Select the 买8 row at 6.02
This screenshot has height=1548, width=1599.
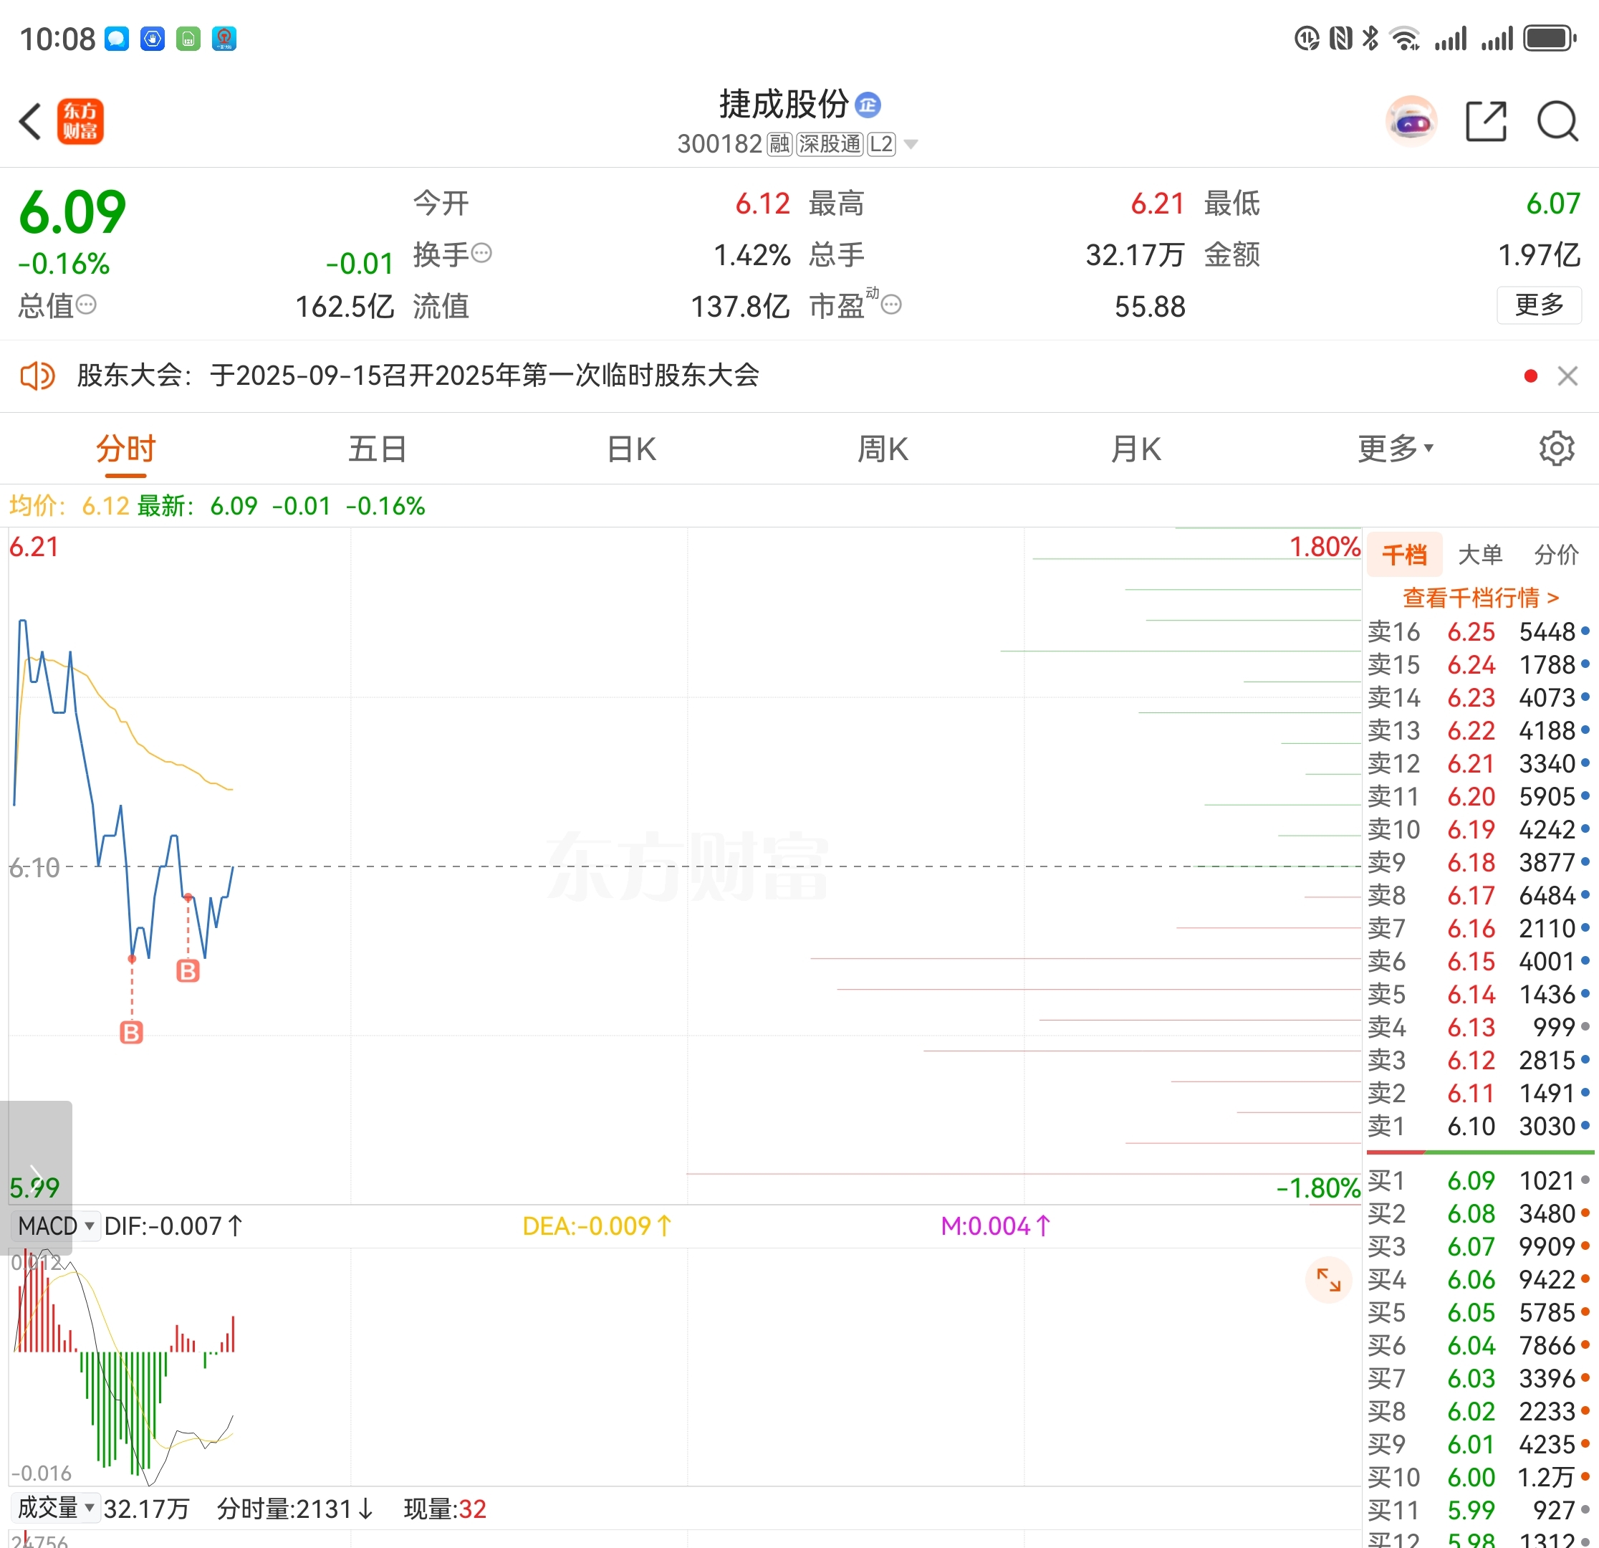point(1479,1412)
